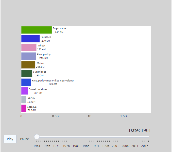The height and width of the screenshot is (152, 172).
Task: Click the milled equivalent rice bar
Action: (x=26, y=82)
